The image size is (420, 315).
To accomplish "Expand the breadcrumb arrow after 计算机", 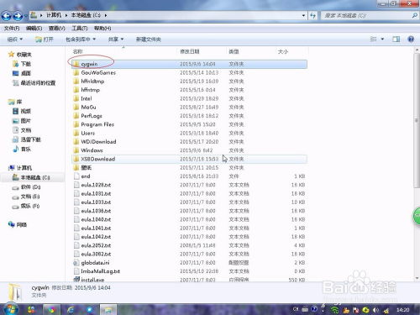I will coord(66,15).
